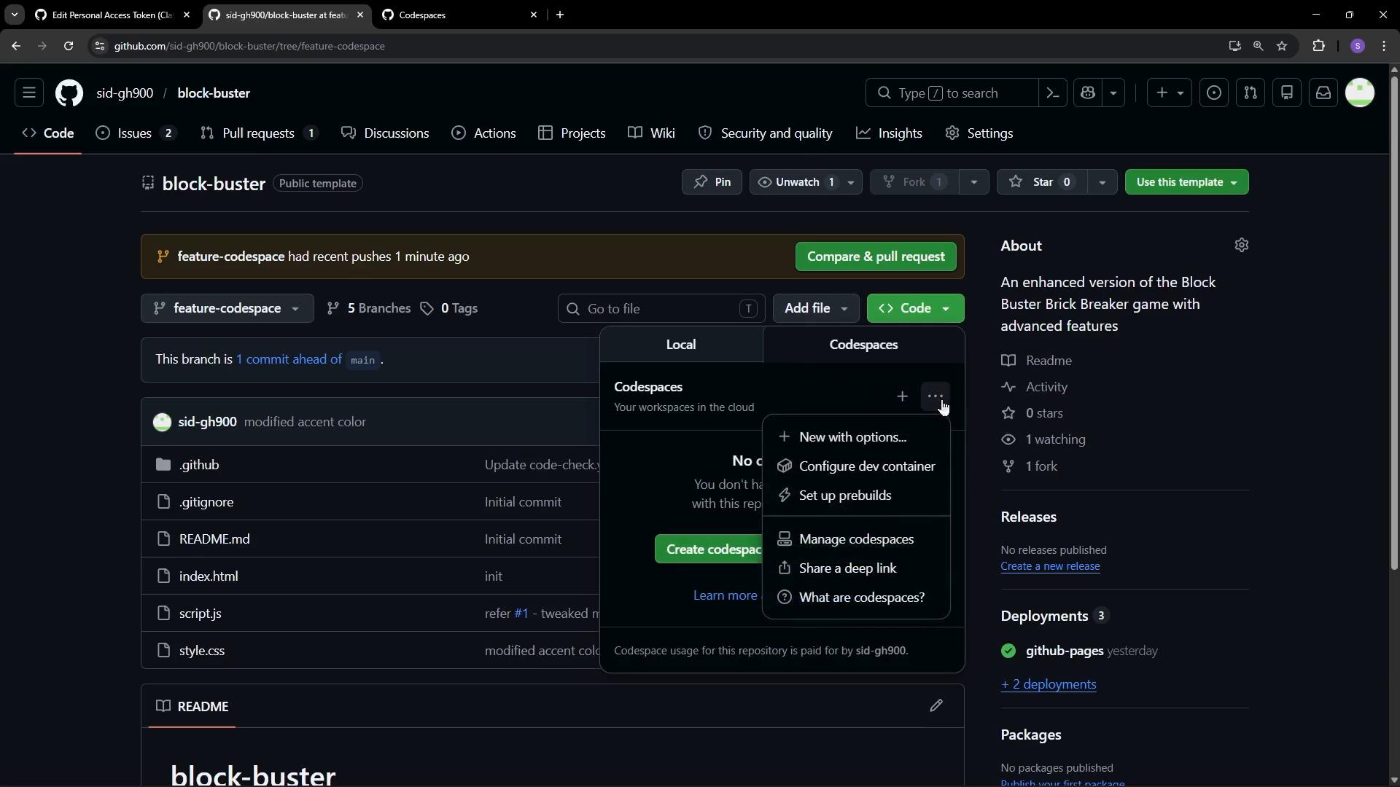The width and height of the screenshot is (1400, 787).
Task: Edit About details via gear icon
Action: [1242, 246]
